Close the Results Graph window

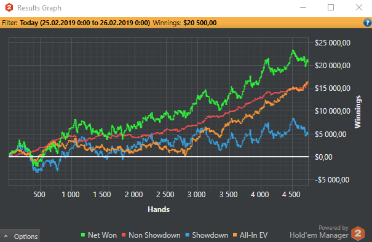359,7
